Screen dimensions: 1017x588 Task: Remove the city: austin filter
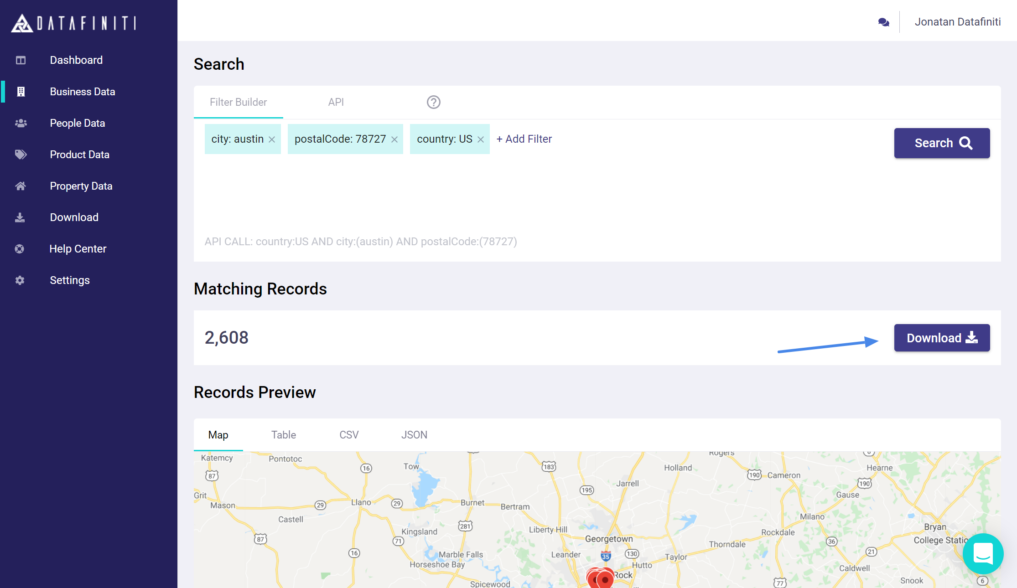tap(272, 139)
